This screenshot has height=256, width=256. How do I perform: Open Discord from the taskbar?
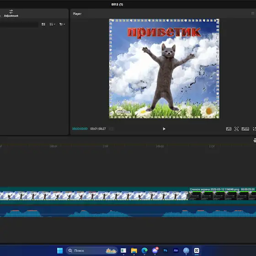(155, 251)
